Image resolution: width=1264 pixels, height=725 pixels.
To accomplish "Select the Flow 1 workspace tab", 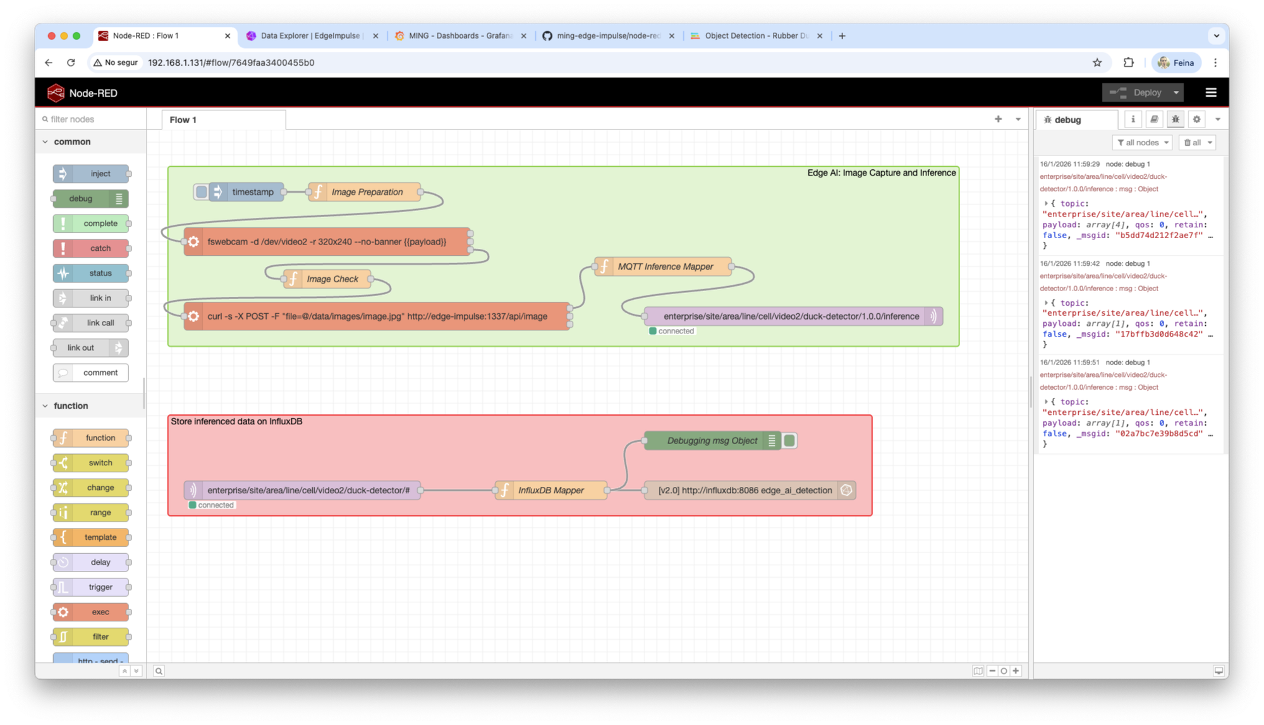I will point(183,120).
